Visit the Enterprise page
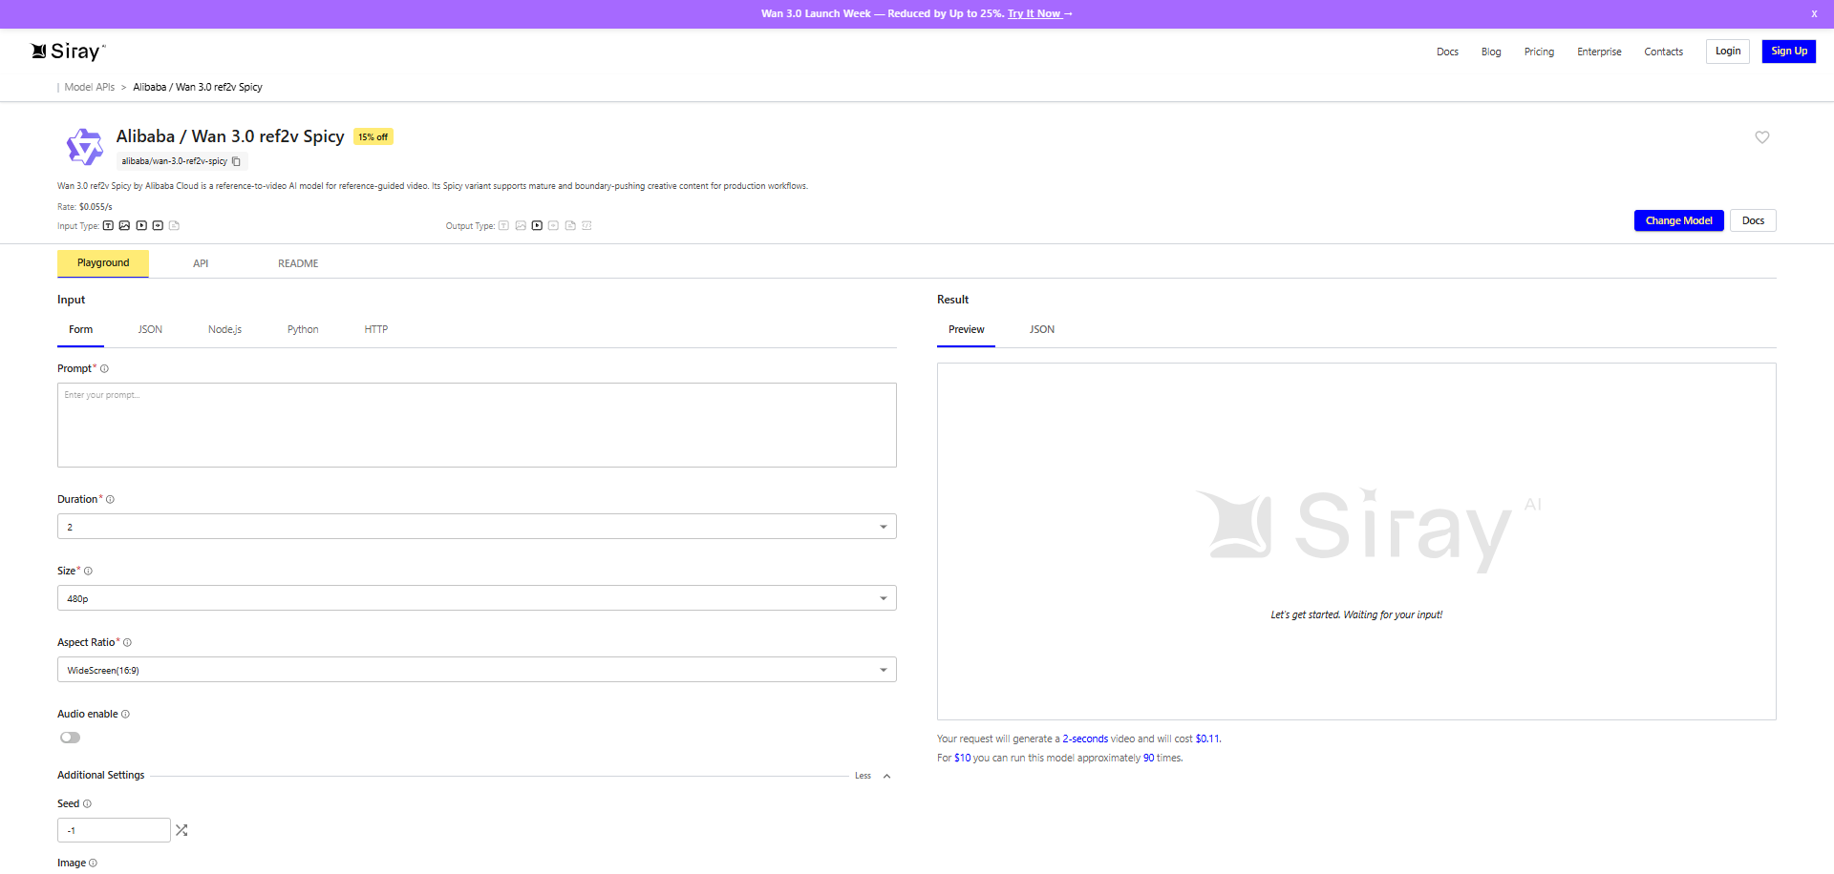This screenshot has height=874, width=1834. [1599, 52]
